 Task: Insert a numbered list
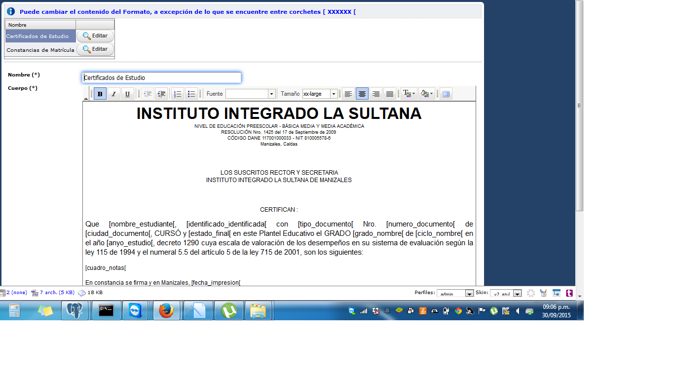click(x=178, y=94)
